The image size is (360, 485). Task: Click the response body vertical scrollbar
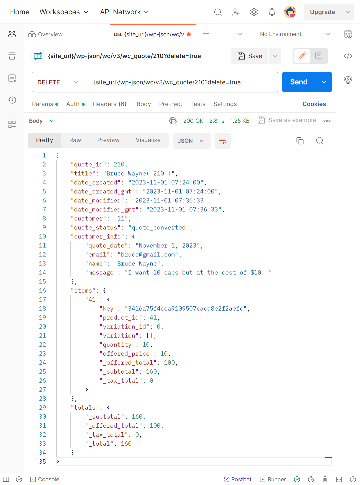[x=328, y=307]
